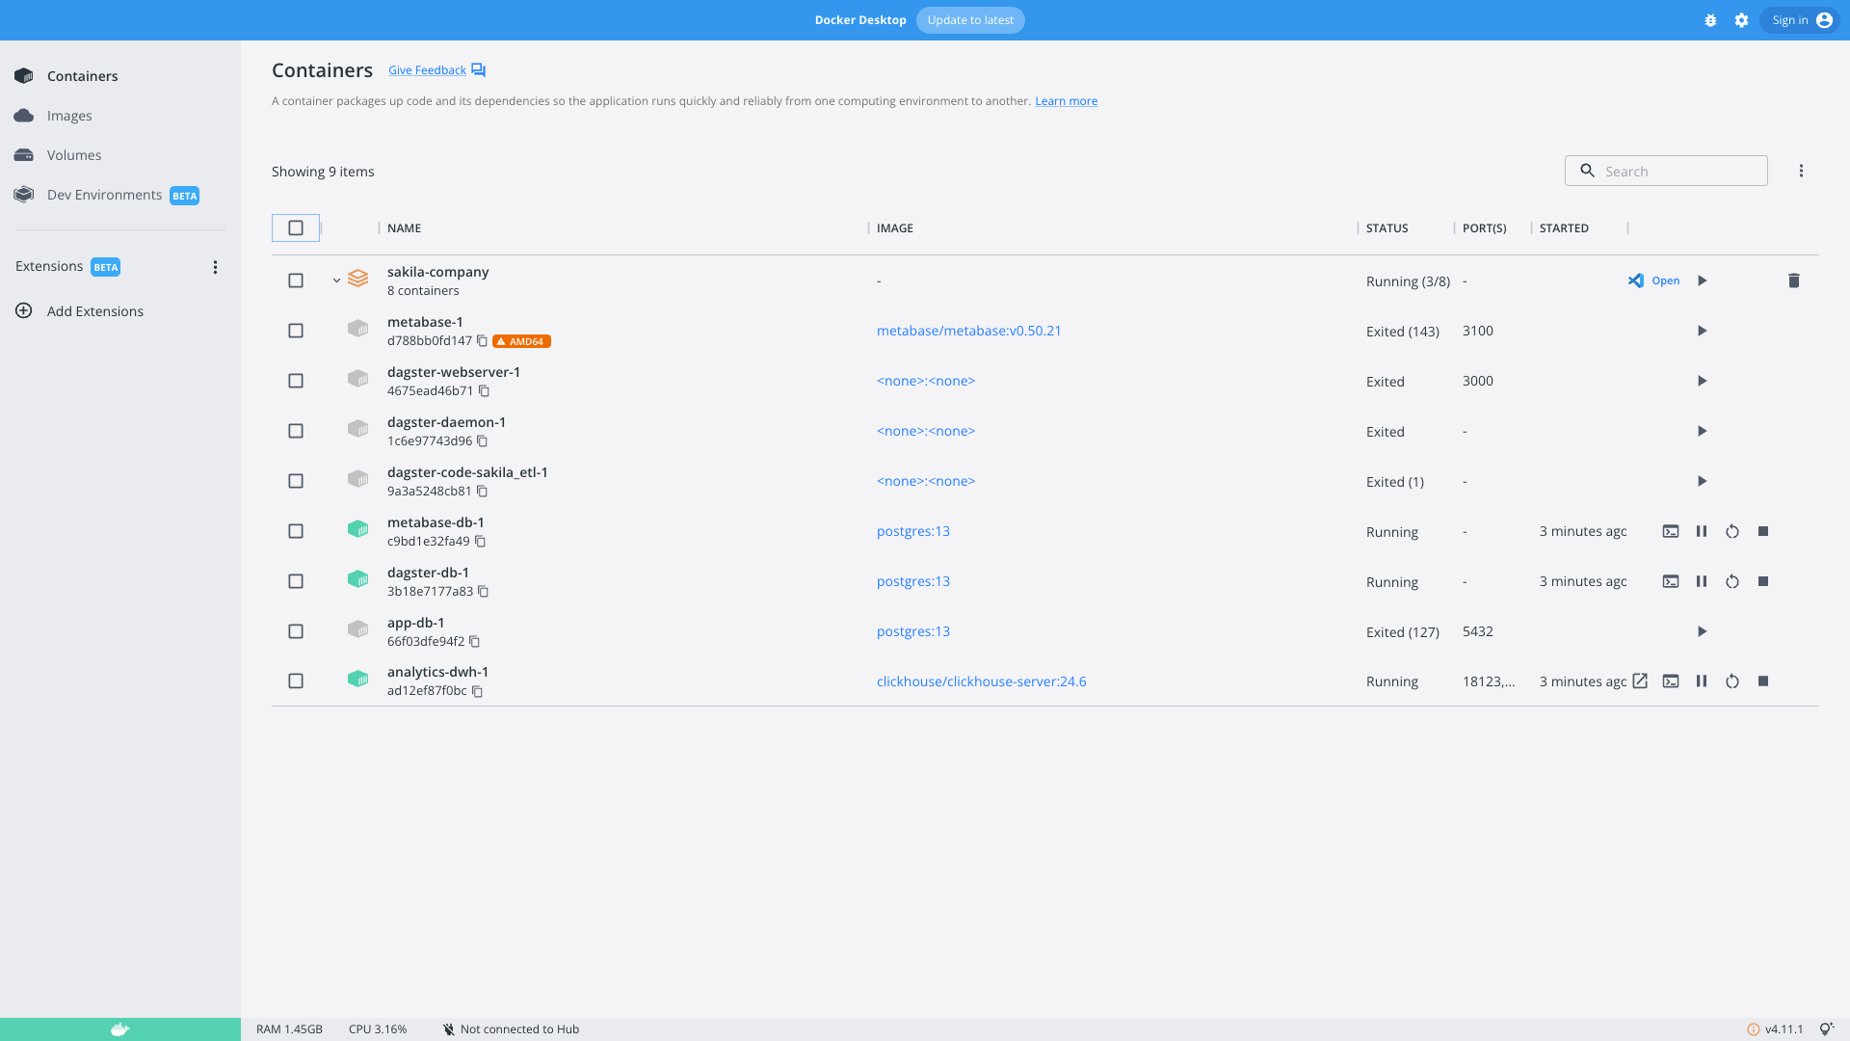The width and height of the screenshot is (1850, 1041).
Task: Click the stop icon for analytics-dwh-1
Action: (1763, 681)
